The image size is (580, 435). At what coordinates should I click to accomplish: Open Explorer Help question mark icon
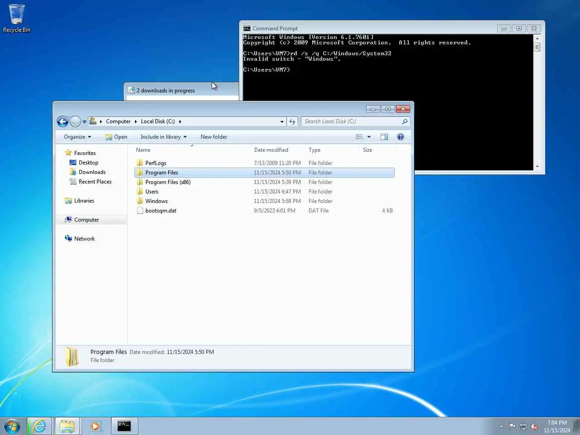click(x=401, y=137)
